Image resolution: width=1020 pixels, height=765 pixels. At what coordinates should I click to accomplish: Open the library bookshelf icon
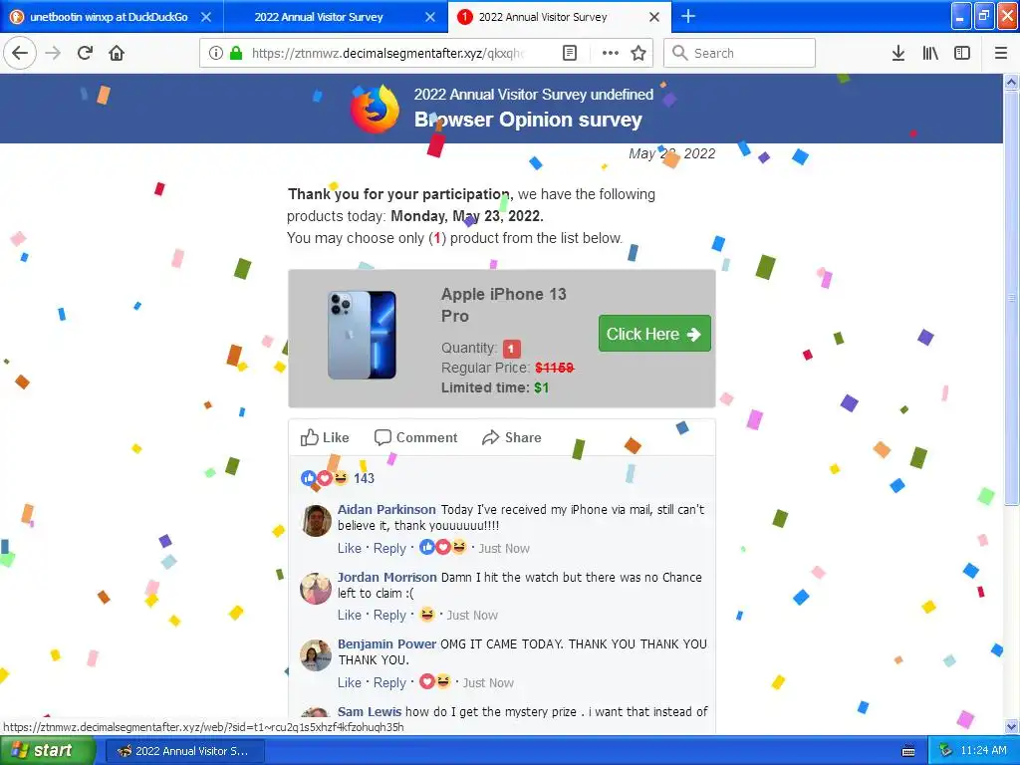click(930, 53)
